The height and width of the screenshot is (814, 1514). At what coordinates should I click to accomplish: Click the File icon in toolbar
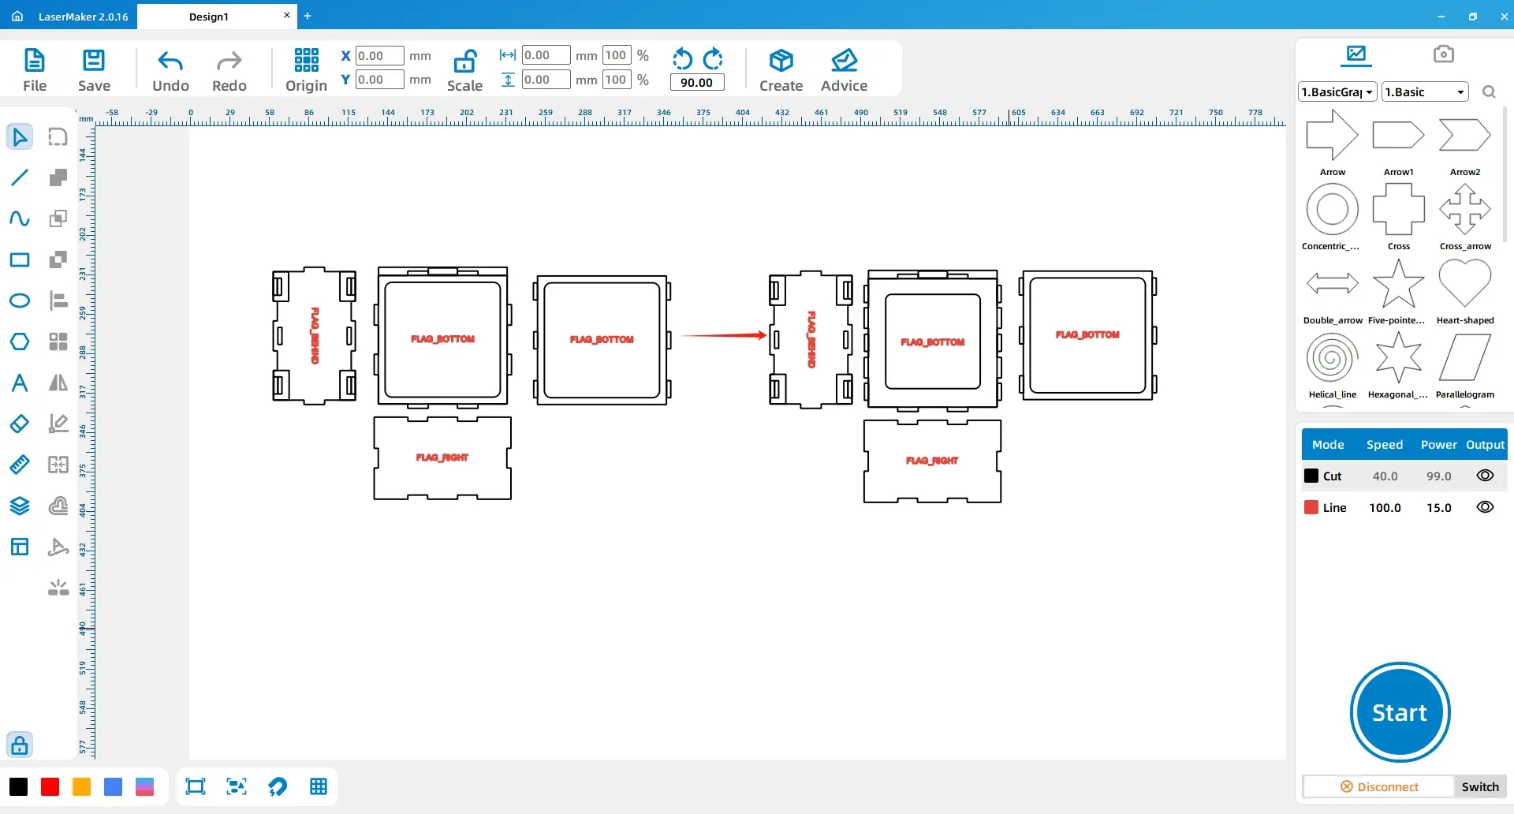pyautogui.click(x=35, y=70)
